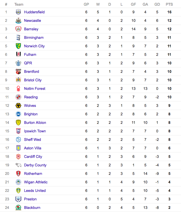
Task: Click the Team column header
Action: (x=19, y=5)
